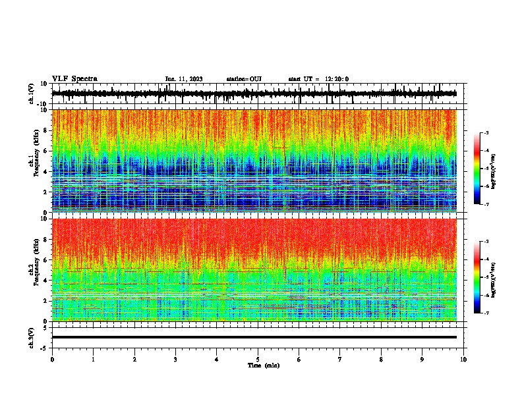Click the "station=OUJ" header label

point(244,79)
